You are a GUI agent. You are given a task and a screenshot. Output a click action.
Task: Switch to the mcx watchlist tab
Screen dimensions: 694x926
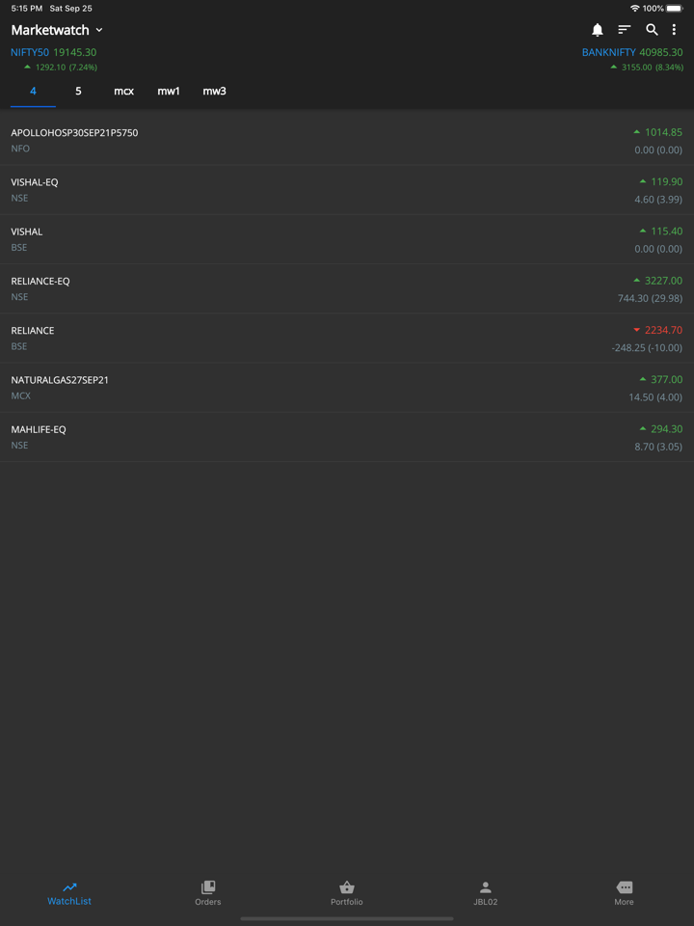[123, 91]
